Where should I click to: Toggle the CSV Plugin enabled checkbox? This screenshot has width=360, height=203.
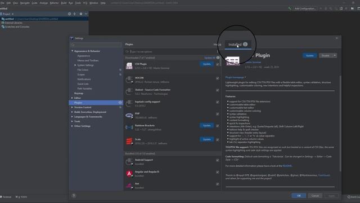pos(218,64)
